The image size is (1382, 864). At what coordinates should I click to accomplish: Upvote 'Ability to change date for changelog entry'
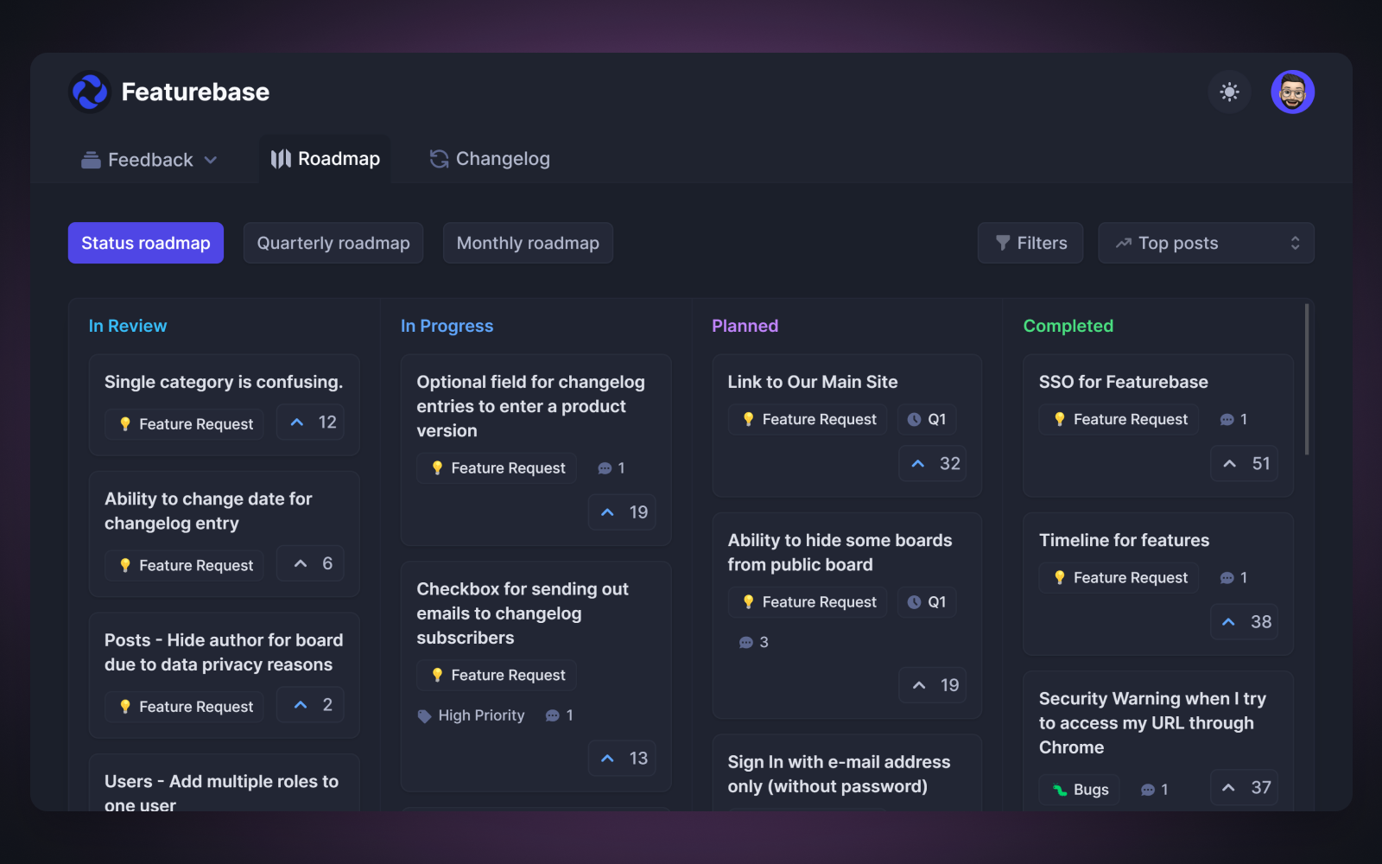[x=311, y=563]
